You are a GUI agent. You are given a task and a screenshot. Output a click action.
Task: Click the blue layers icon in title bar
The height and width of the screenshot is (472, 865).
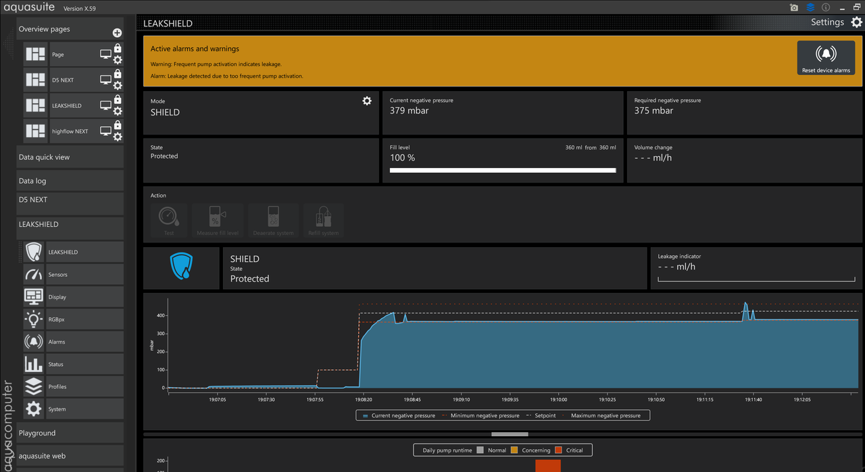pyautogui.click(x=810, y=7)
